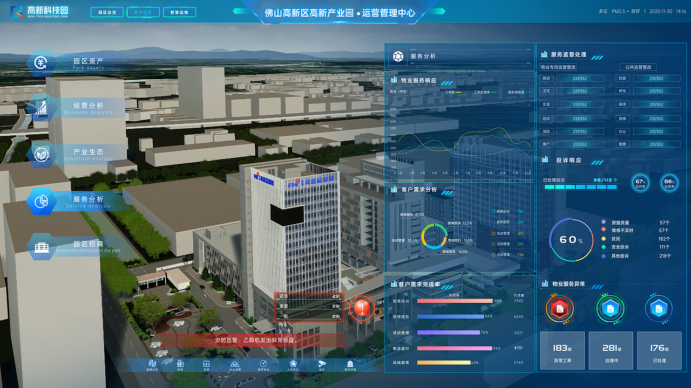Click the 86% 处理率 circular gauge
The image size is (691, 388).
669,183
